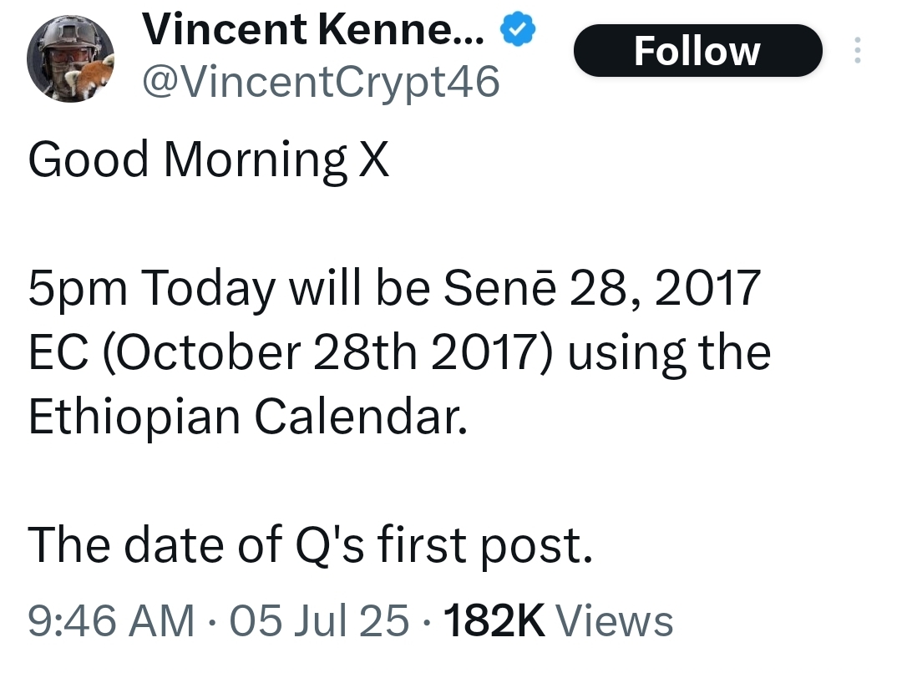This screenshot has height=673, width=902.
Task: Click the 'Good Morning X' greeting line
Action: [208, 160]
